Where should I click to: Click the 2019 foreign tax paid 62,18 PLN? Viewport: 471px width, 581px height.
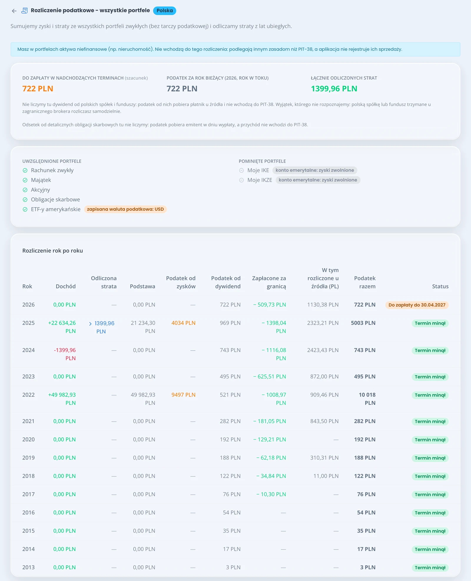tap(271, 458)
